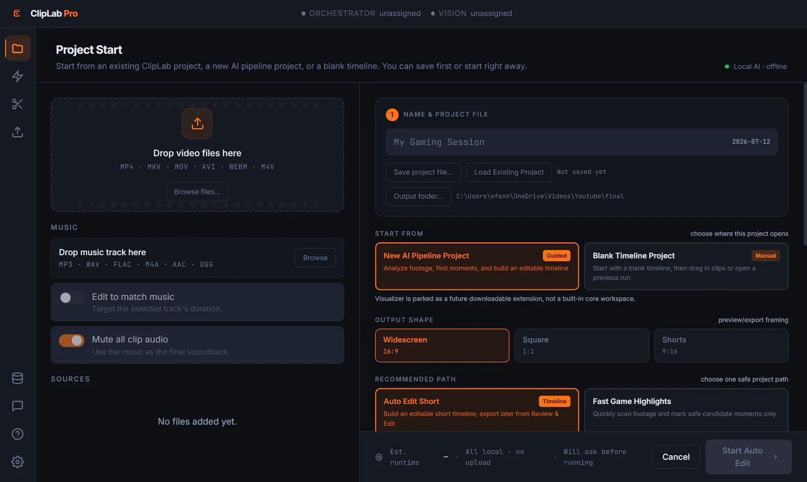Image resolution: width=807 pixels, height=482 pixels.
Task: Click the NAME & PROJECT FILE heading
Action: 445,114
